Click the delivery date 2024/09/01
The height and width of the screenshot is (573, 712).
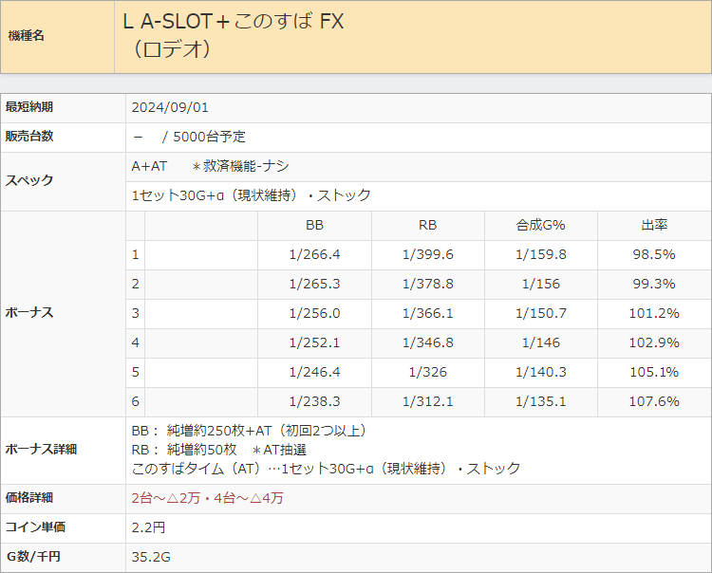pos(170,107)
